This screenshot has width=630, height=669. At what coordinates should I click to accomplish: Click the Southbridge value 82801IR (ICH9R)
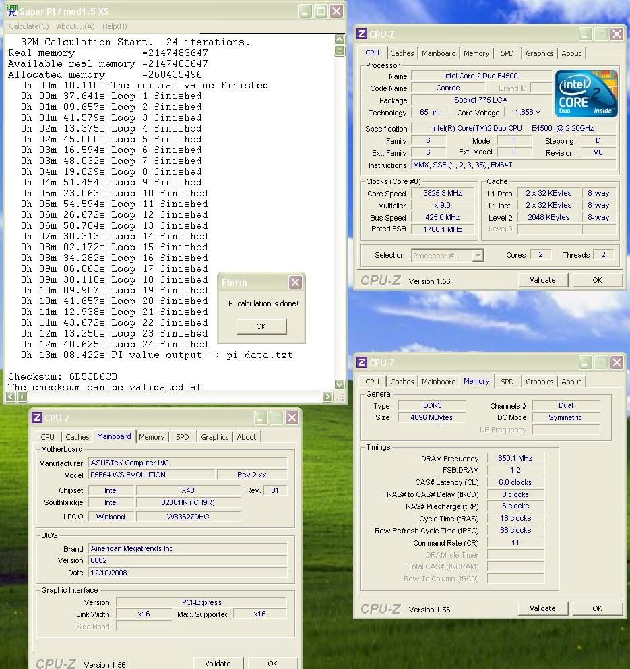pos(188,502)
